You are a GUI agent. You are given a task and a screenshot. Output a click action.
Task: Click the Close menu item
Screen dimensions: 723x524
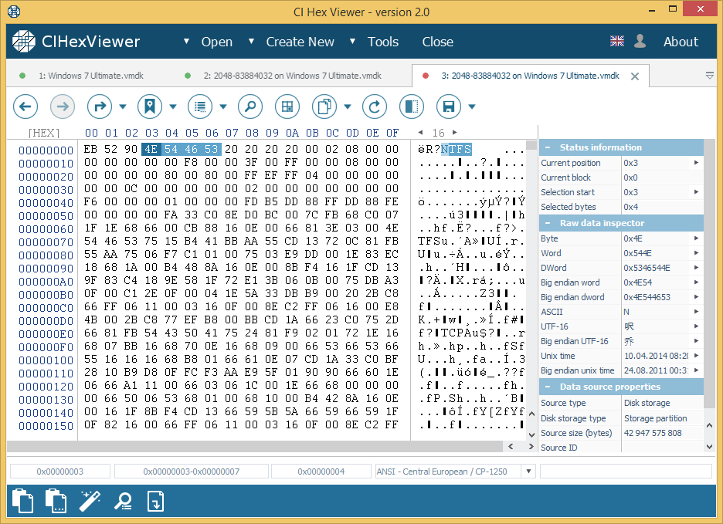pos(437,42)
